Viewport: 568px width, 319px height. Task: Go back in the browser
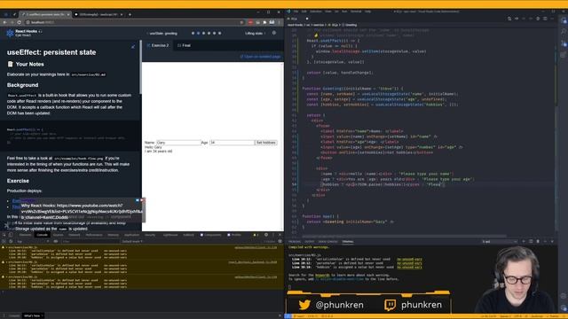coord(4,22)
